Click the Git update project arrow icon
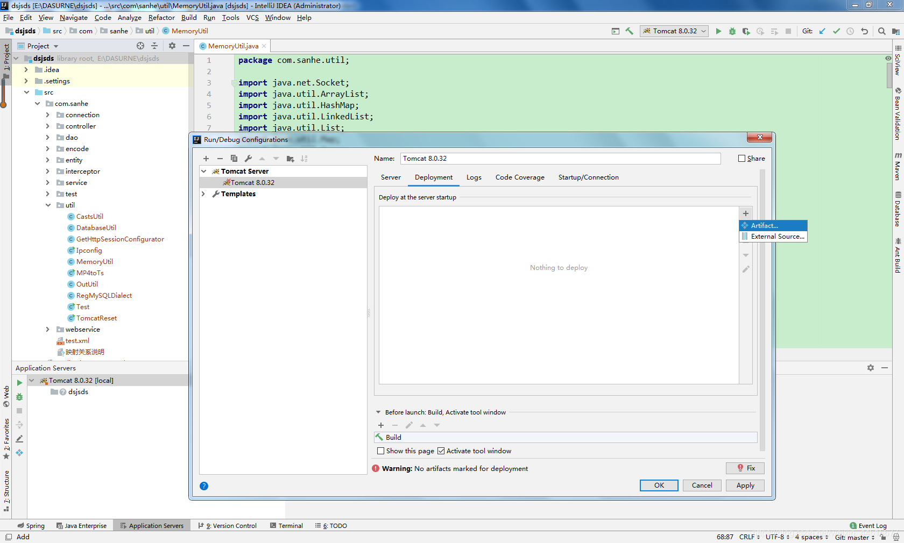 (x=822, y=31)
